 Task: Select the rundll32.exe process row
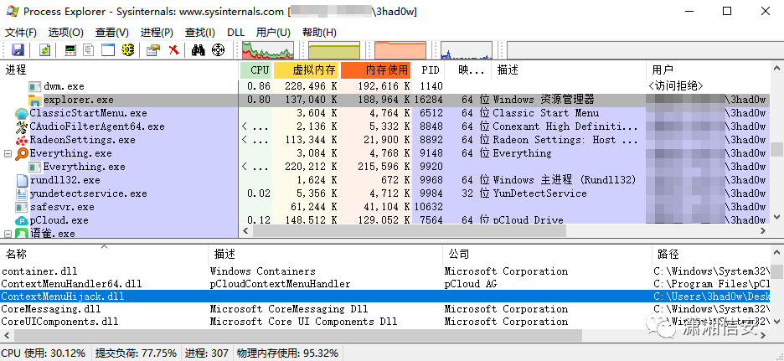(385, 180)
